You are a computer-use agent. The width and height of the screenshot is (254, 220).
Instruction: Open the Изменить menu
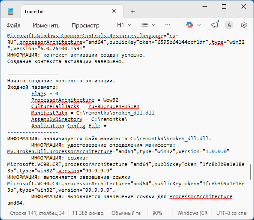pos(46,25)
